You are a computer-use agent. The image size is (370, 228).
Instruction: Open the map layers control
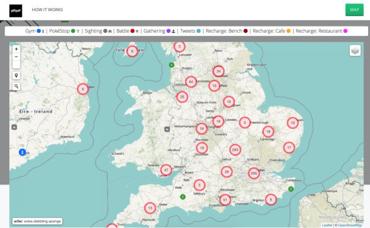click(355, 50)
